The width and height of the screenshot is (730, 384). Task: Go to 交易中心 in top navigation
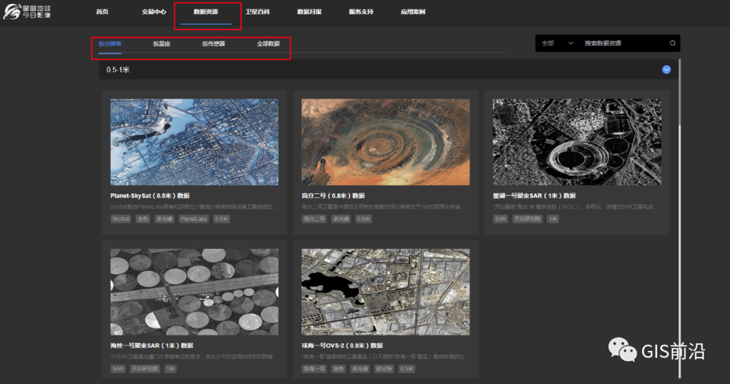(x=154, y=11)
